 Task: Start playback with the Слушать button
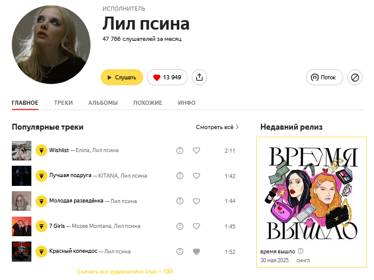tap(122, 78)
